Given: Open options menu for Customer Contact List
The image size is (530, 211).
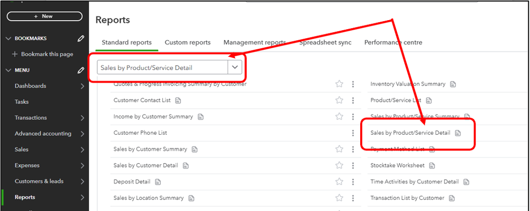Looking at the screenshot, I should coord(353,100).
